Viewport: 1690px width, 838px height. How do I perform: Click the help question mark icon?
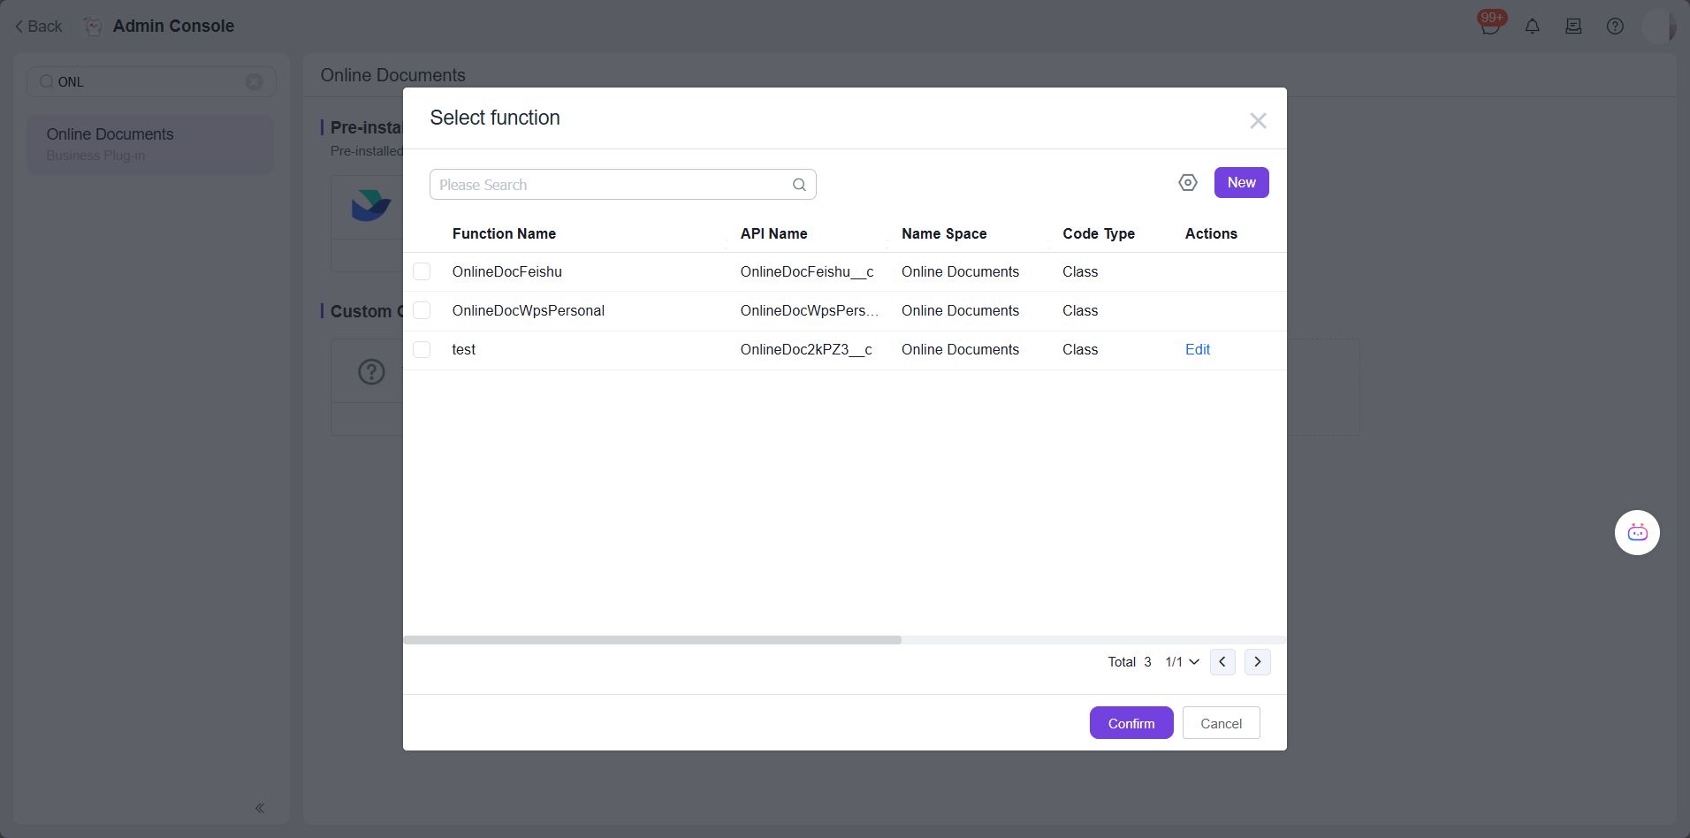1614,27
